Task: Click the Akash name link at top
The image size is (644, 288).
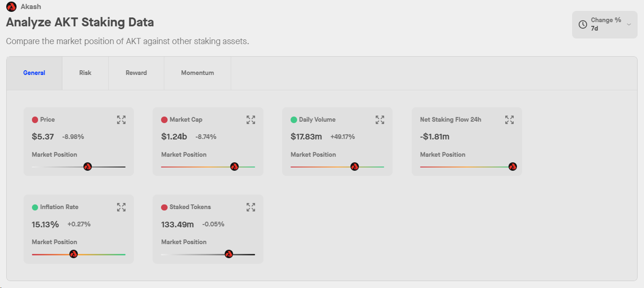Action: (x=31, y=6)
